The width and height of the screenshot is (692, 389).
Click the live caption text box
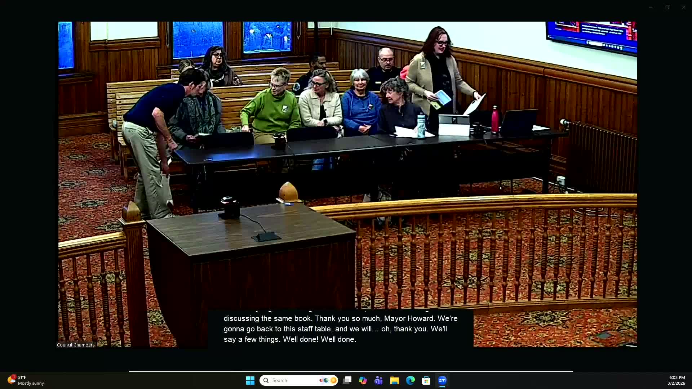(x=340, y=328)
